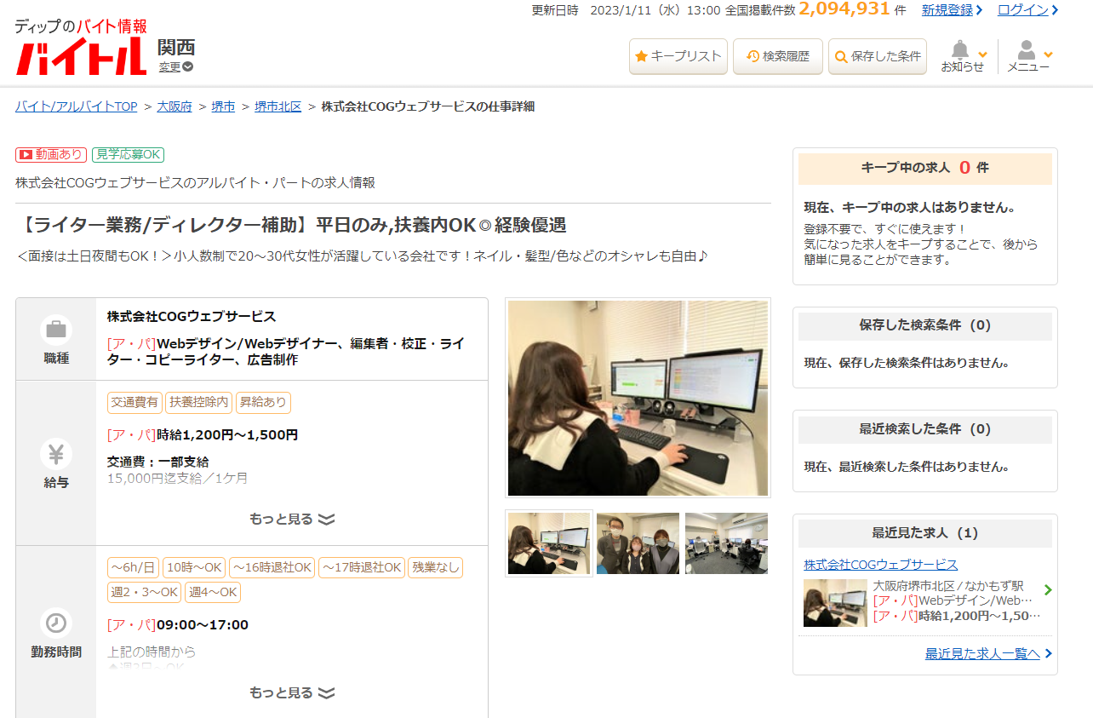The height and width of the screenshot is (718, 1093).
Task: Click the 週4～OK tag
Action: 213,592
